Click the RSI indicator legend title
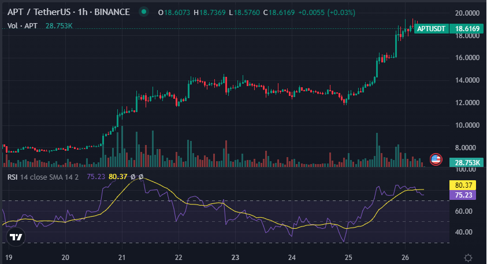 [x=13, y=177]
